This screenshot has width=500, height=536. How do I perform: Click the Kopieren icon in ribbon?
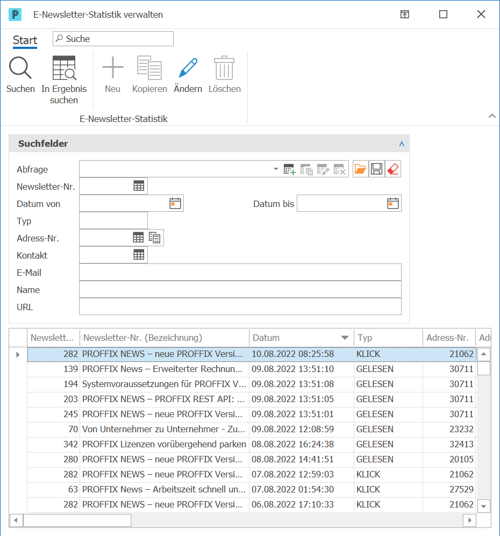tap(149, 67)
